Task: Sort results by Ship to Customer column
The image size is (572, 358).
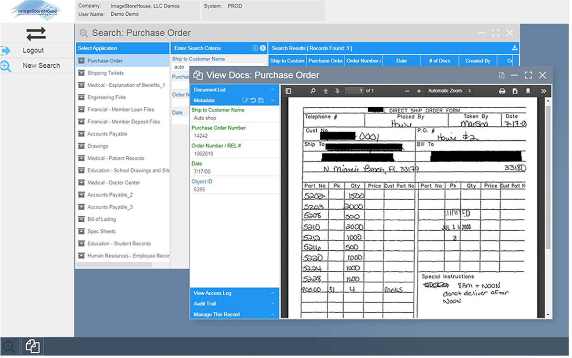Action: 287,61
